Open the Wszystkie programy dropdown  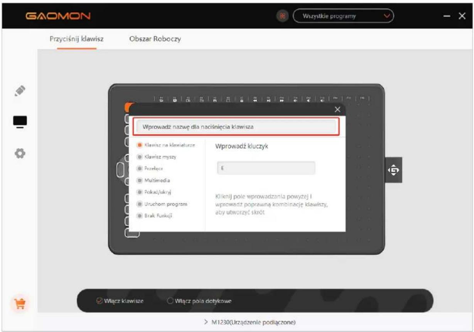pyautogui.click(x=343, y=17)
